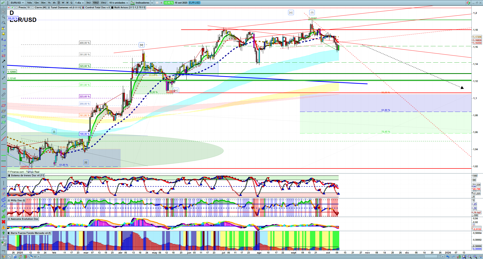Switch to the 4h timeframe
Screen dimensions: 483x259
coord(54,3)
